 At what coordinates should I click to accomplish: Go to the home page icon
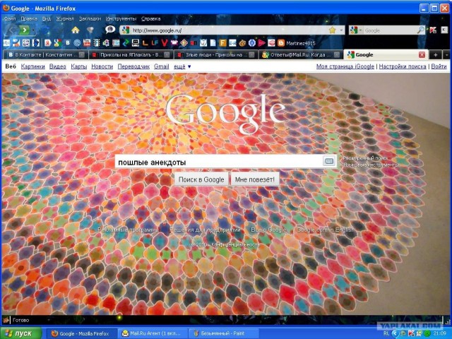pos(76,30)
